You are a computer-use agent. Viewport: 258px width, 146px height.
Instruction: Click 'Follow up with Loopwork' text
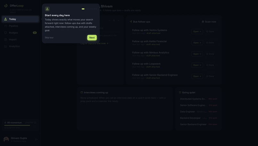146,64
